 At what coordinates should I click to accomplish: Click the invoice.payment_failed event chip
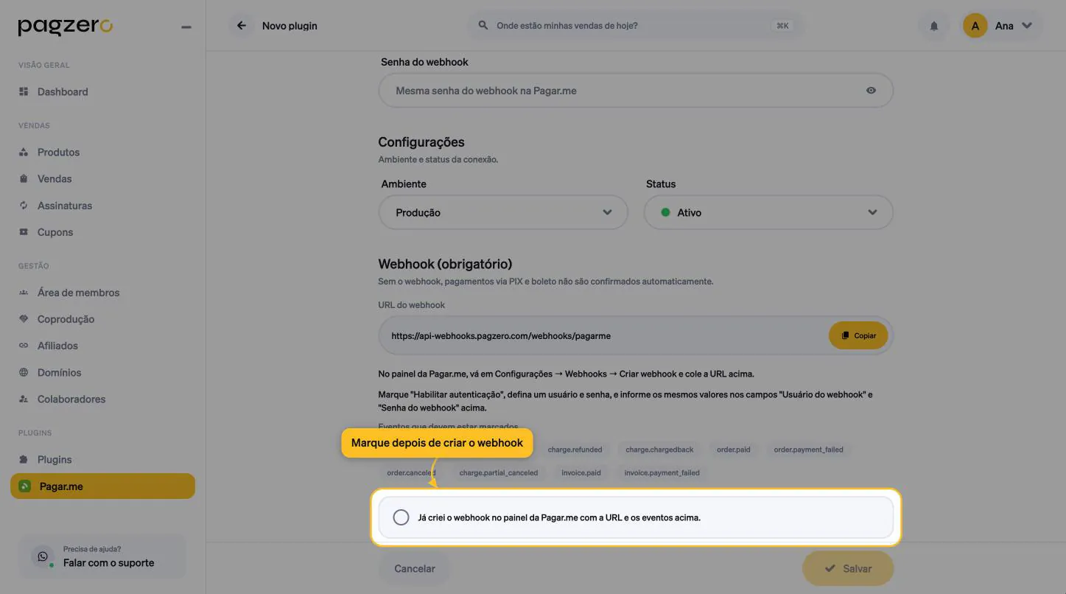[x=662, y=473]
